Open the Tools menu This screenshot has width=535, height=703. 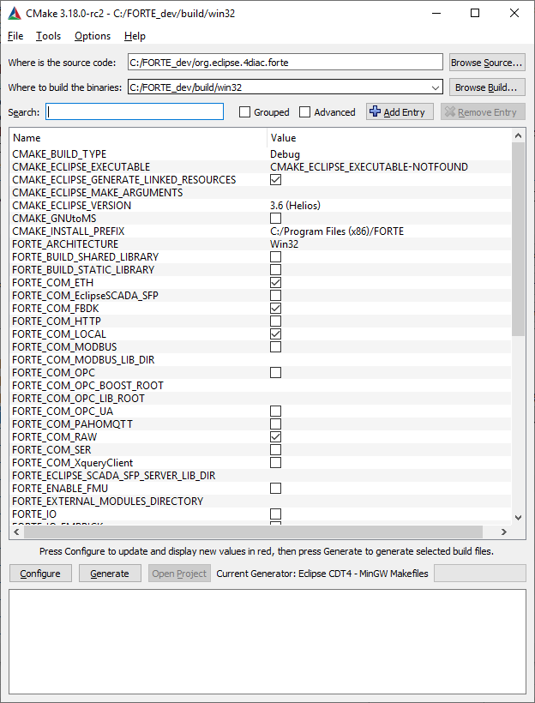point(48,36)
